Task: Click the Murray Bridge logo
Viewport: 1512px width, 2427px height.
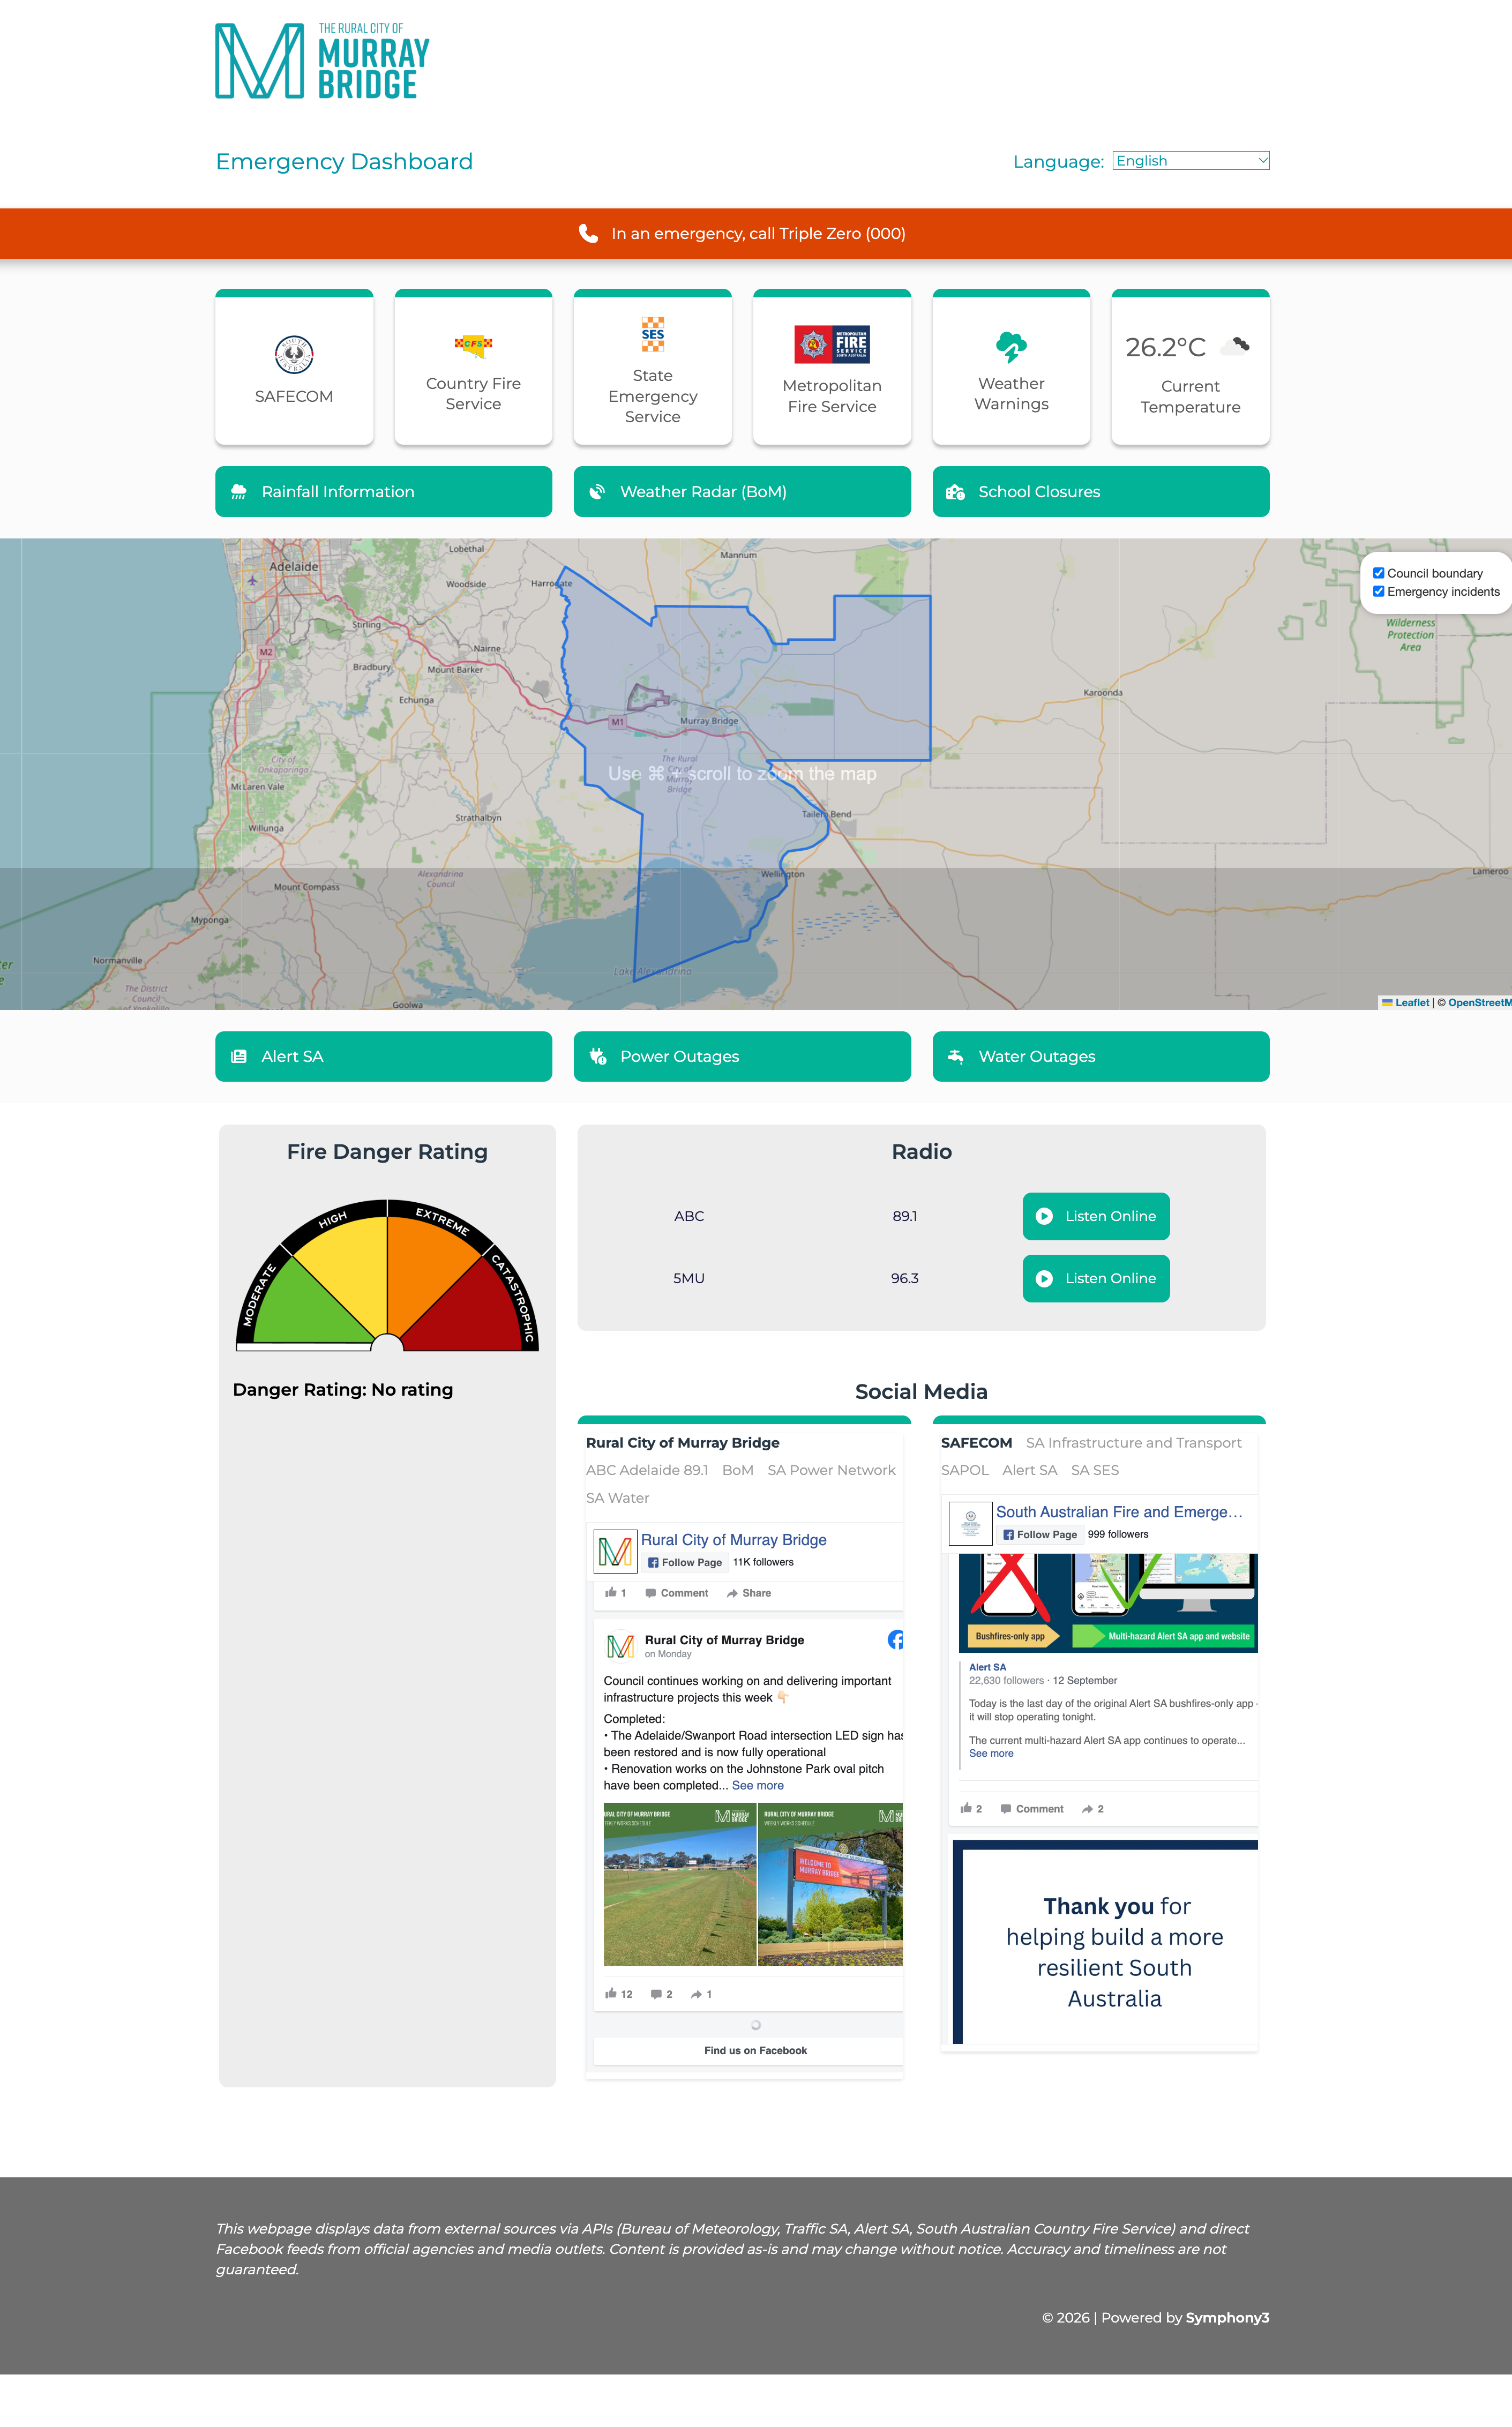Action: (322, 61)
